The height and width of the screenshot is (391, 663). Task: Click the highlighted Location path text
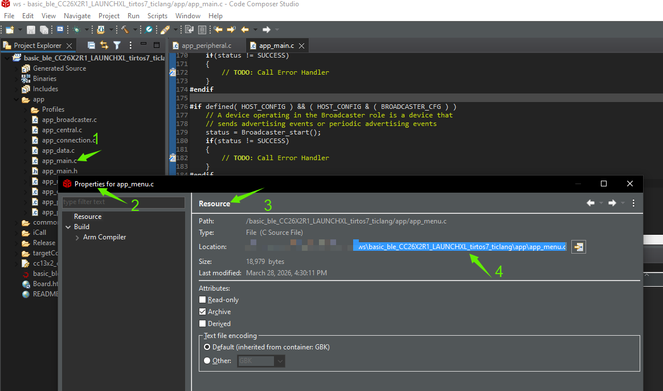coord(460,247)
